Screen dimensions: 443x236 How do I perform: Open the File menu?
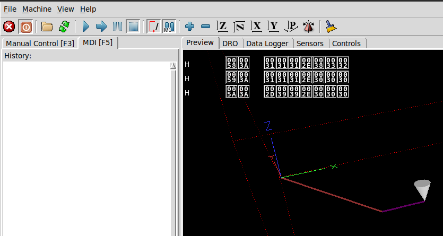tap(10, 9)
